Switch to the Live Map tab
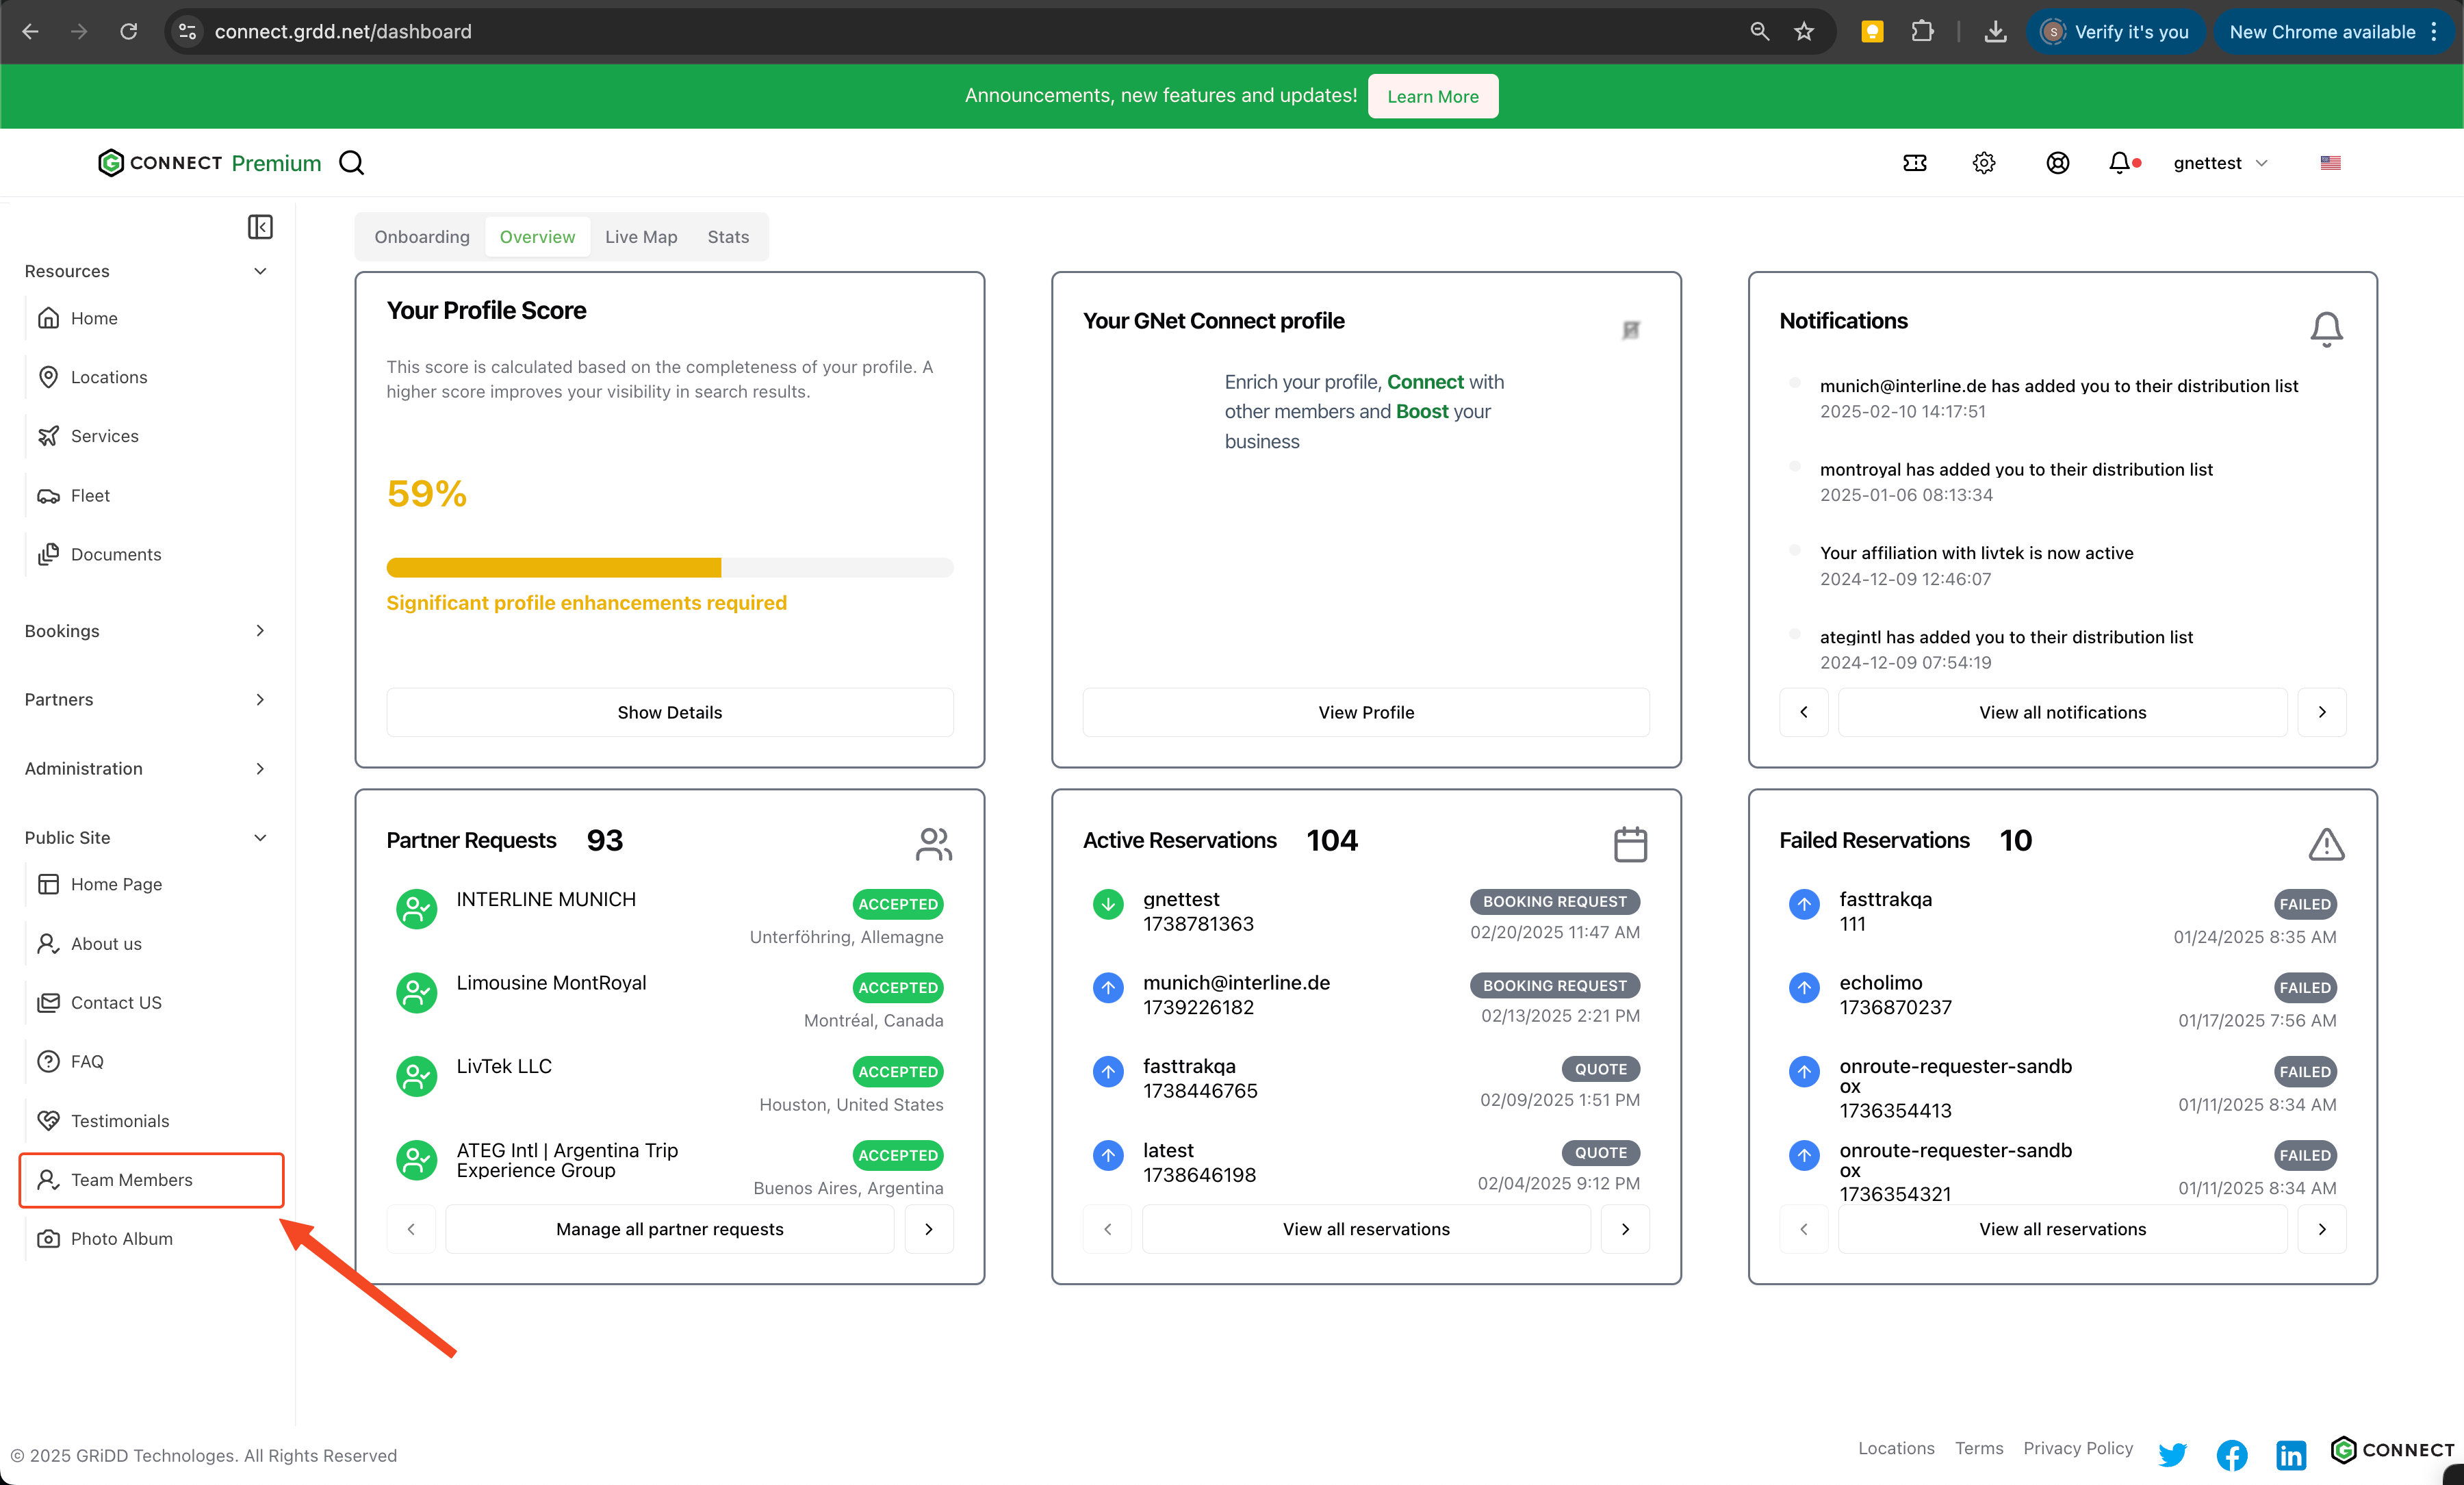The width and height of the screenshot is (2464, 1485). click(x=641, y=237)
